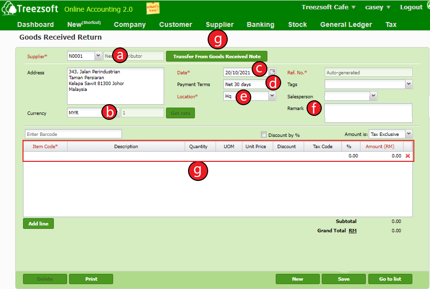Viewport: 430px width, 289px height.
Task: Click the Description column header
Action: click(126, 146)
